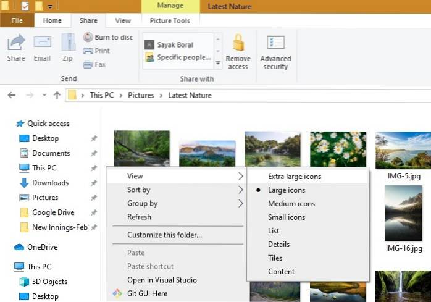This screenshot has height=302, width=431.
Task: Click Pictures in the address breadcrumb
Action: tap(141, 95)
